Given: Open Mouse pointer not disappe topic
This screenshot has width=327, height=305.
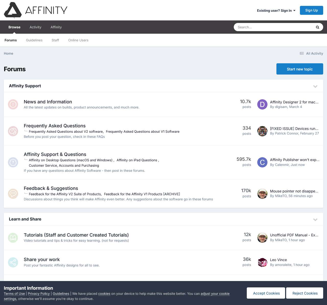Looking at the screenshot, I should [x=294, y=191].
